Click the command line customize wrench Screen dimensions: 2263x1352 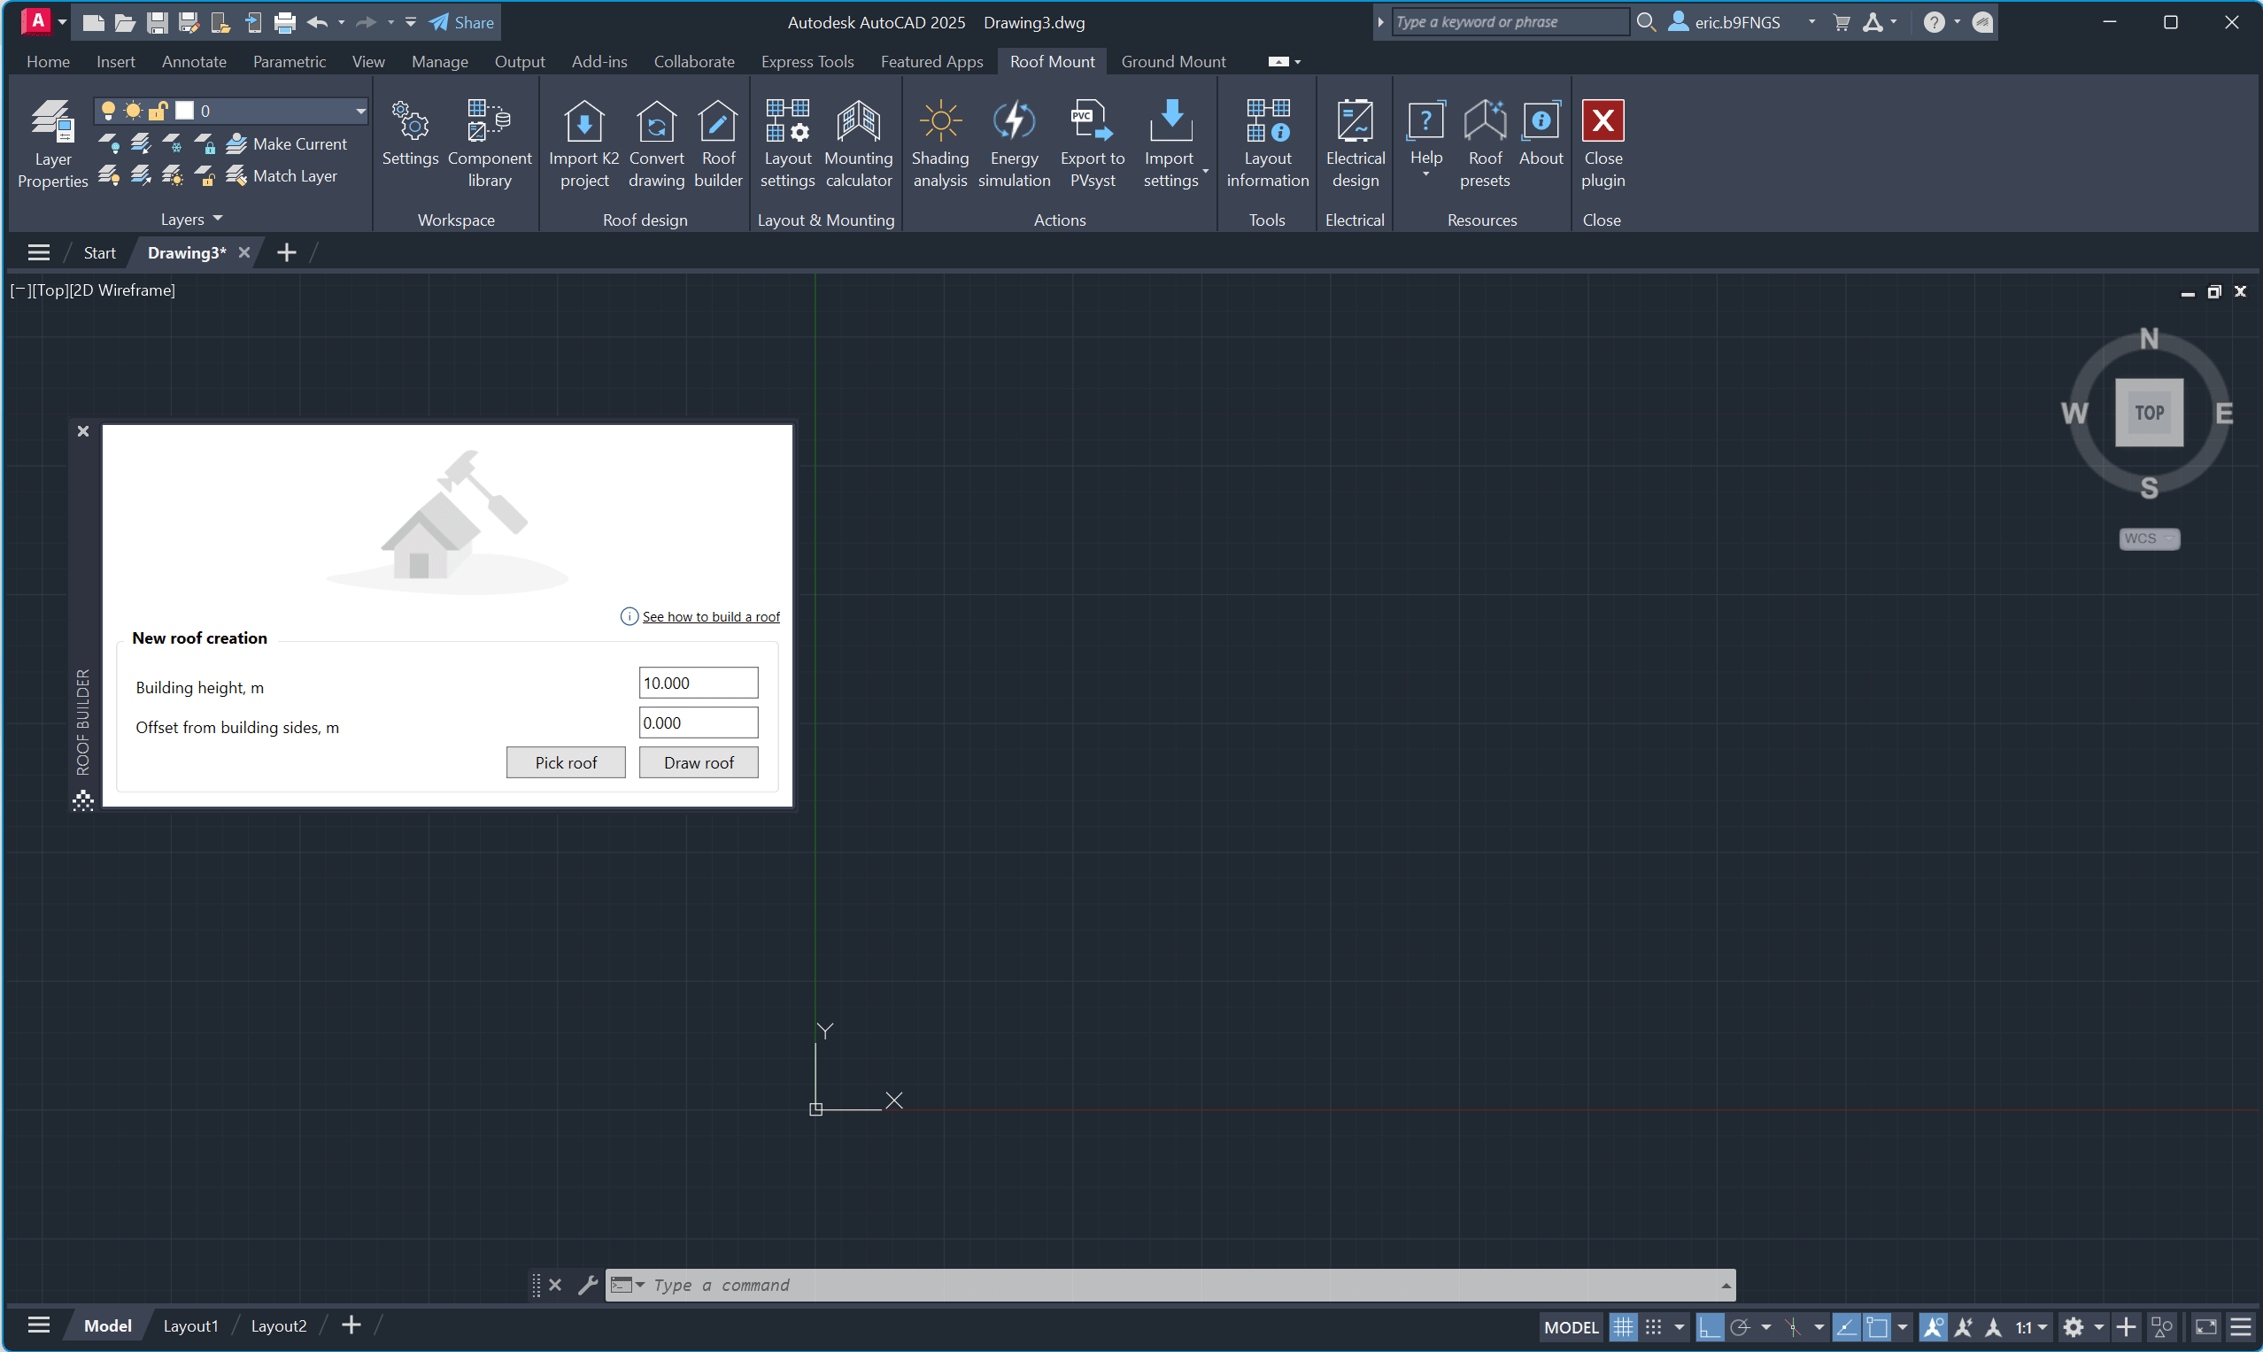[588, 1285]
